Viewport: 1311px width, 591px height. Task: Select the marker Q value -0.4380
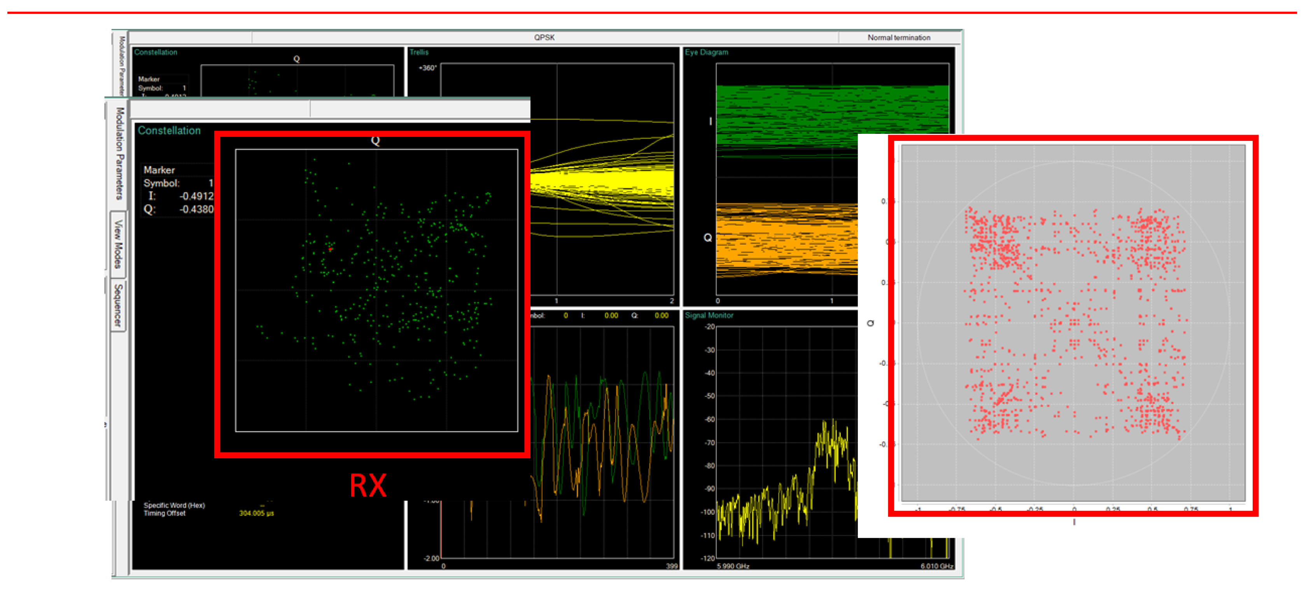196,209
